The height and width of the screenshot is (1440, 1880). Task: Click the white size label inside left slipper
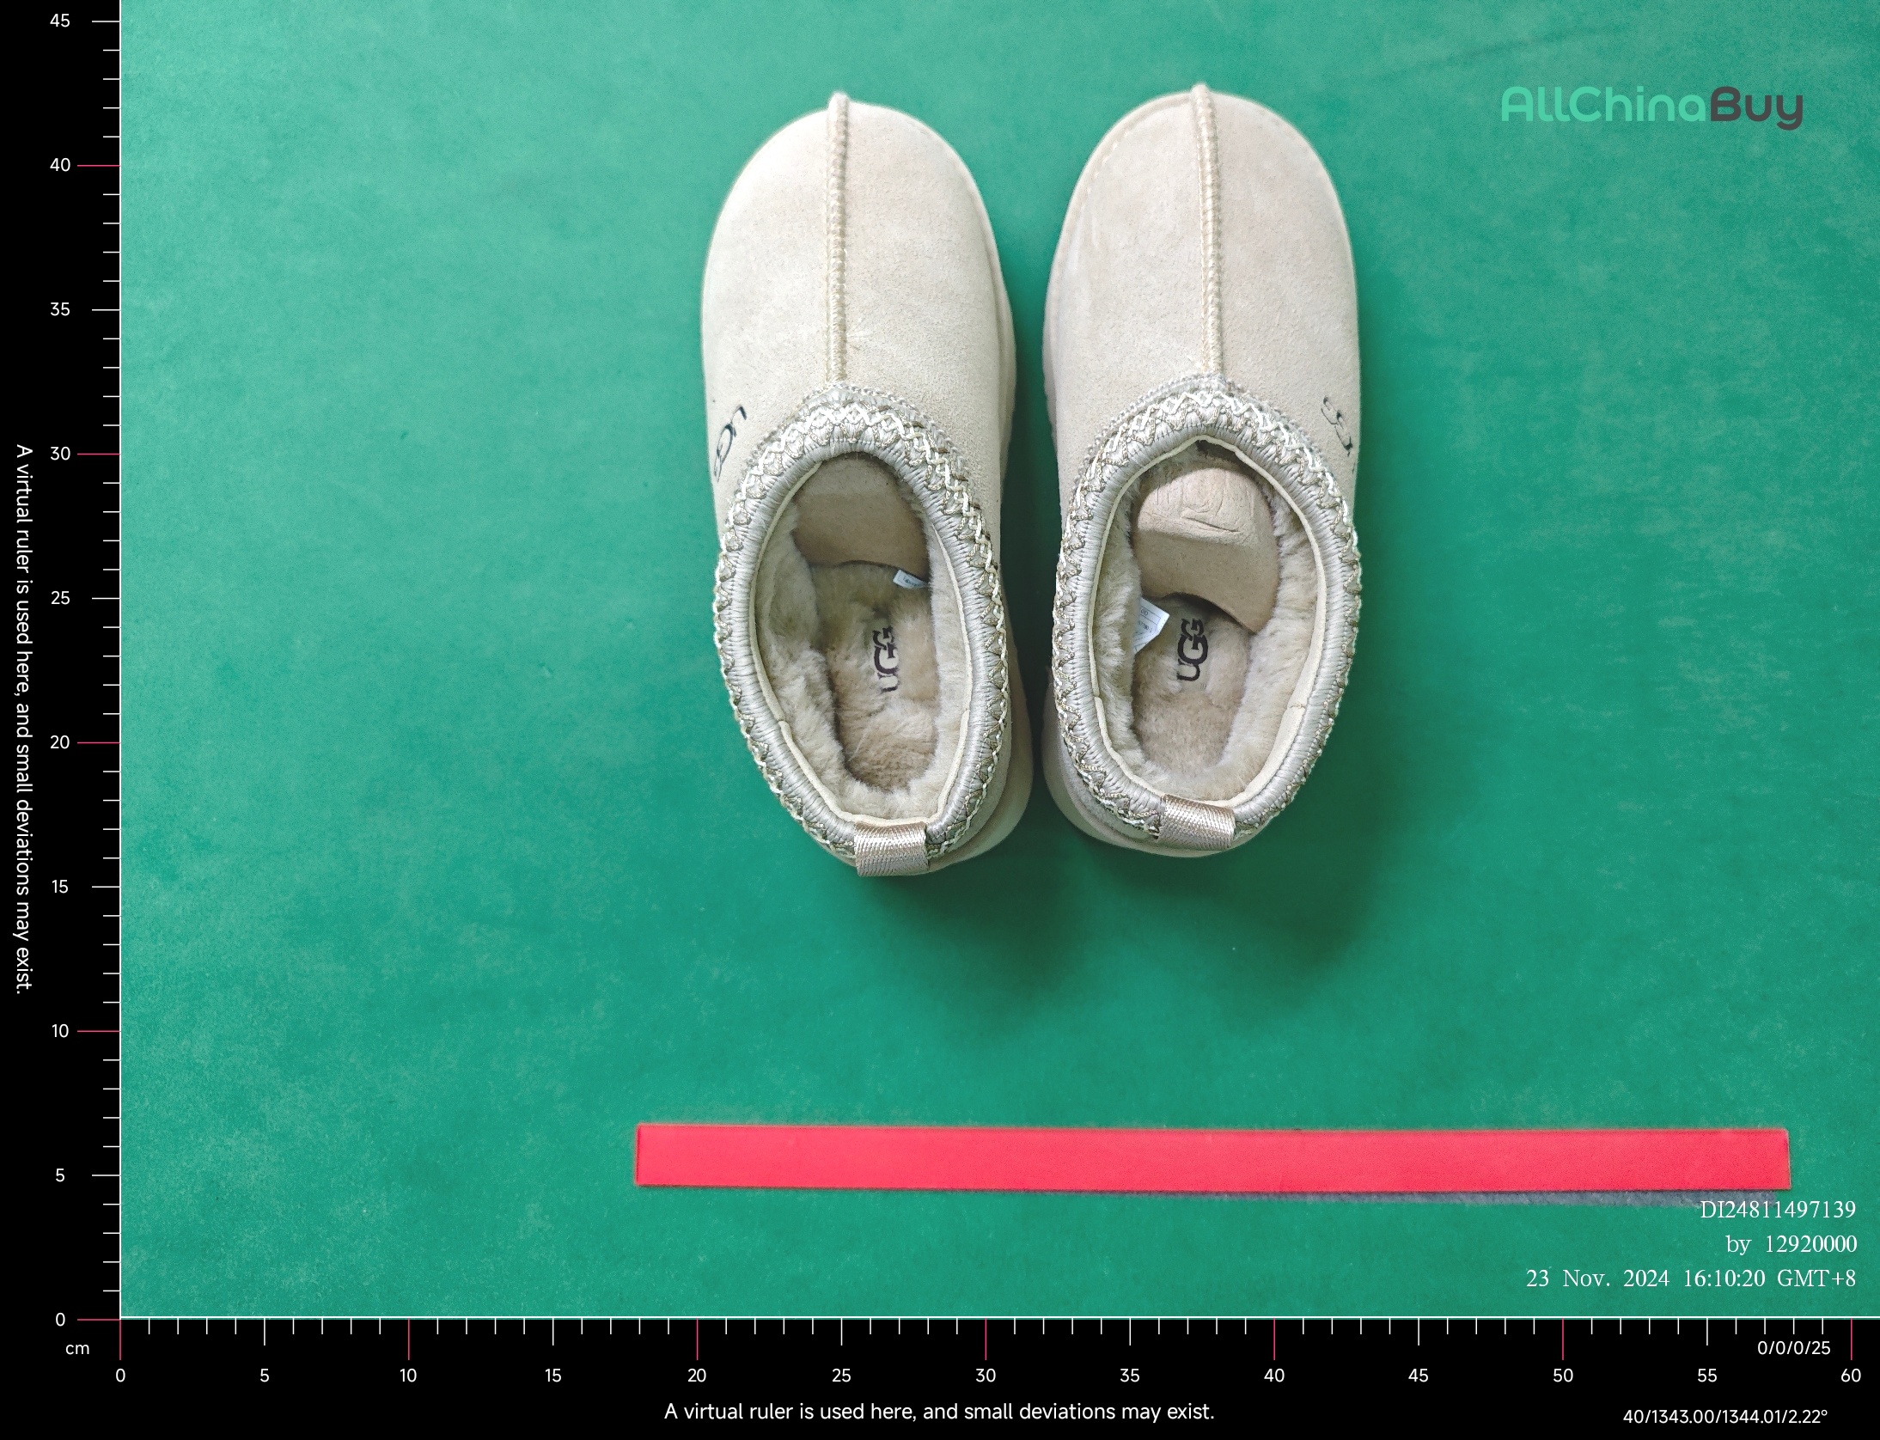(x=909, y=581)
